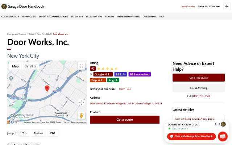Click the 97 score badge
This screenshot has height=145, width=232.
click(x=93, y=69)
